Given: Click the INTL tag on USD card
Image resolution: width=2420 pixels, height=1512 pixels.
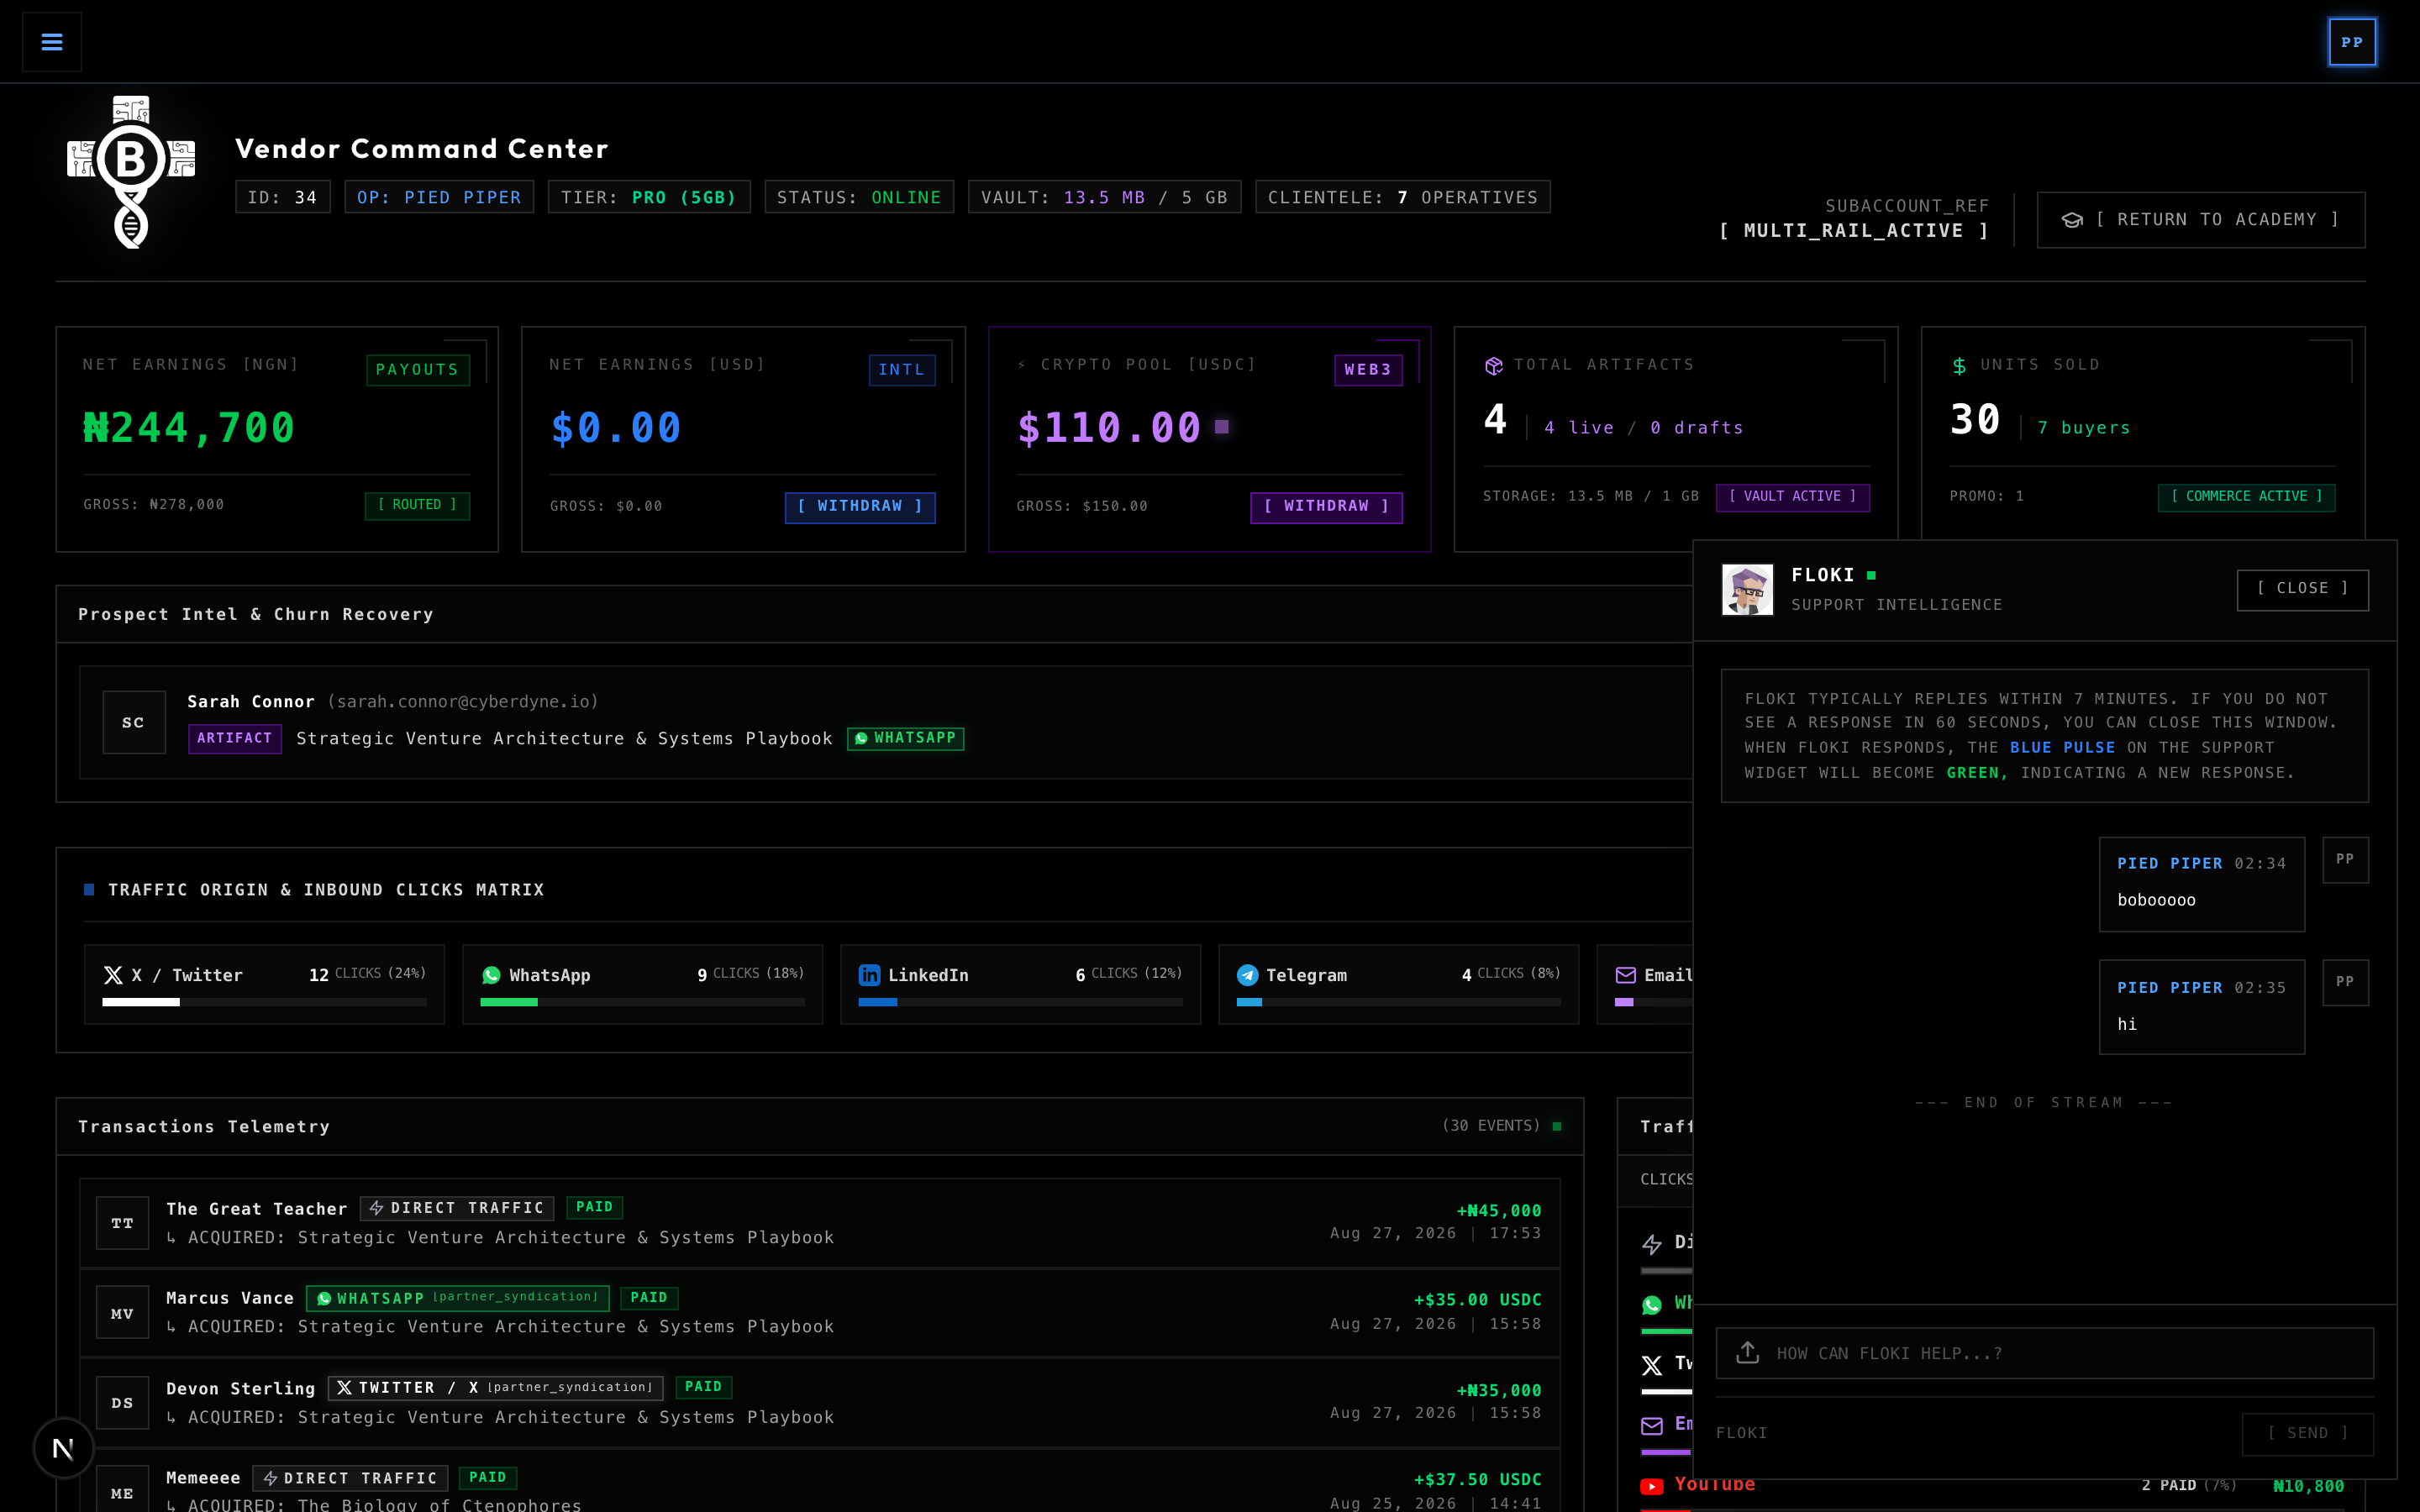Looking at the screenshot, I should pyautogui.click(x=901, y=370).
